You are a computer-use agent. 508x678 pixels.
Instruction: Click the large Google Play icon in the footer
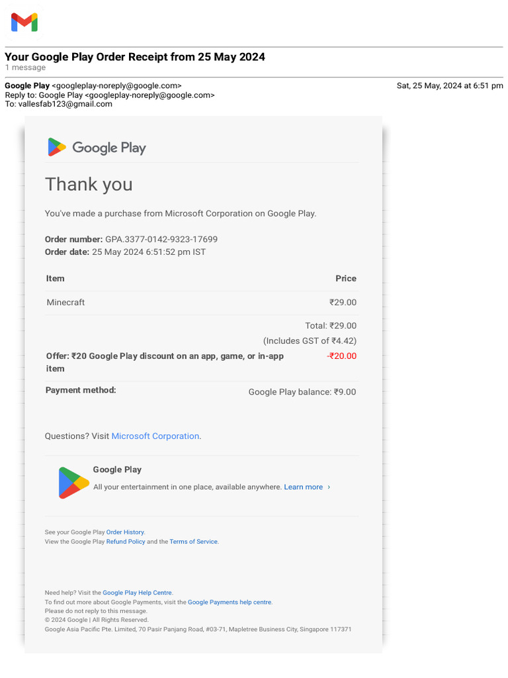pos(73,483)
